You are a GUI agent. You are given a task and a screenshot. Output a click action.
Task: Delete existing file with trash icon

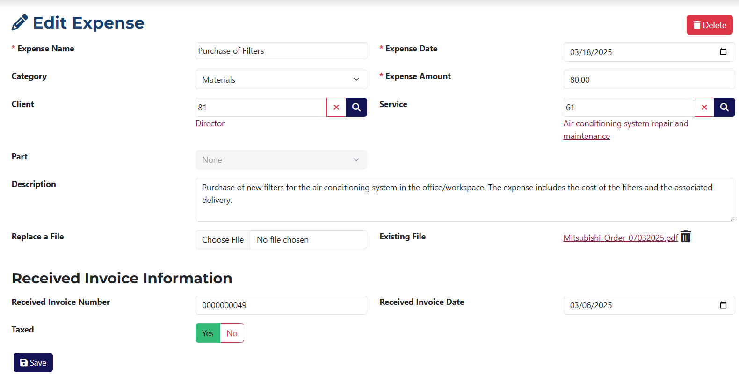pyautogui.click(x=686, y=237)
